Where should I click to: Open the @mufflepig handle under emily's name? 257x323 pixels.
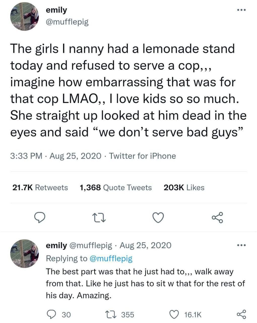coord(67,22)
